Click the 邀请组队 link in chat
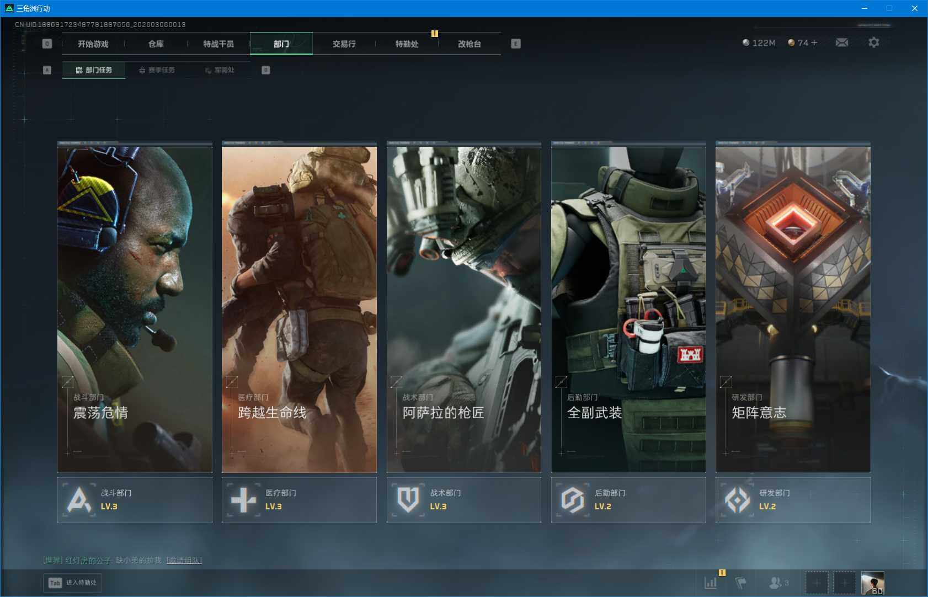The image size is (928, 597). (184, 561)
